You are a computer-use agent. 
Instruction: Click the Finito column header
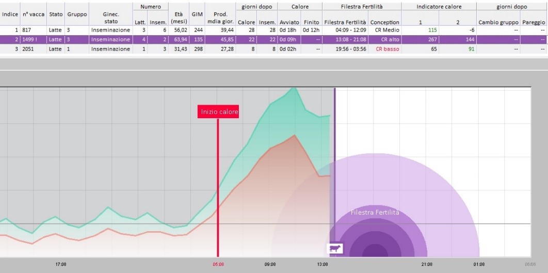311,22
